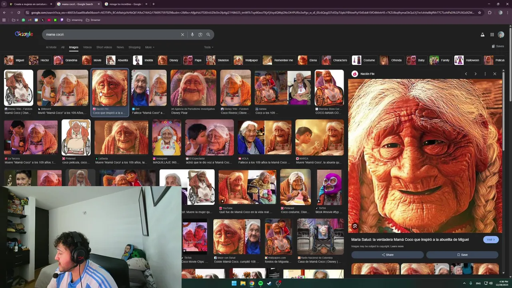
Task: Click the Visit button in preview
Action: tap(491, 240)
